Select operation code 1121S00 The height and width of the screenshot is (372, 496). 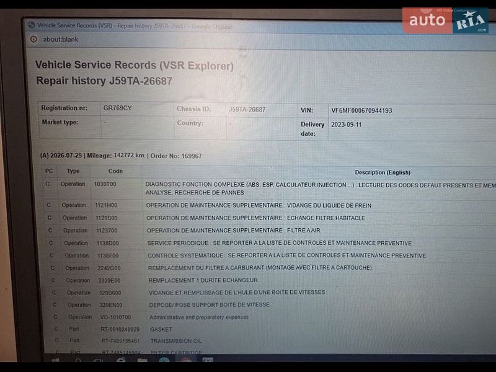click(106, 218)
